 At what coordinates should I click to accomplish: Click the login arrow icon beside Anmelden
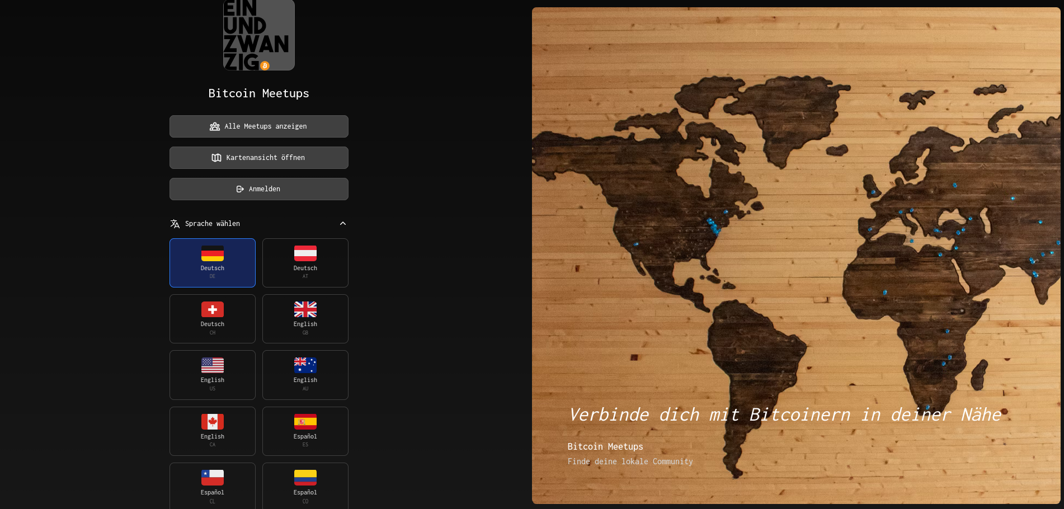coord(240,189)
